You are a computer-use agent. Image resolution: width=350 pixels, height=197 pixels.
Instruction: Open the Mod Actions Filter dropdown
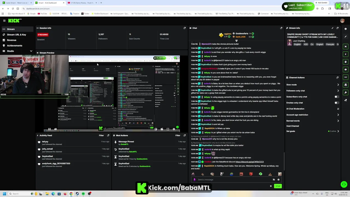point(178,135)
